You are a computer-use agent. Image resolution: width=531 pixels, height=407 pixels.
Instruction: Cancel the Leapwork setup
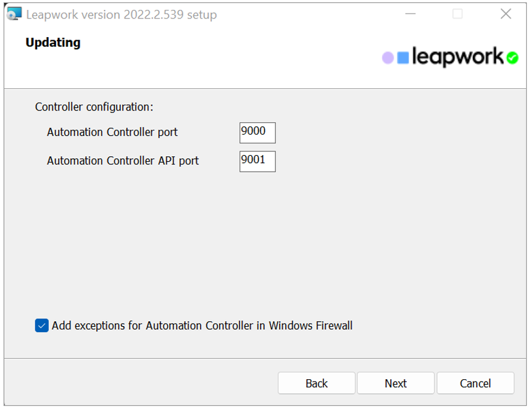point(475,383)
